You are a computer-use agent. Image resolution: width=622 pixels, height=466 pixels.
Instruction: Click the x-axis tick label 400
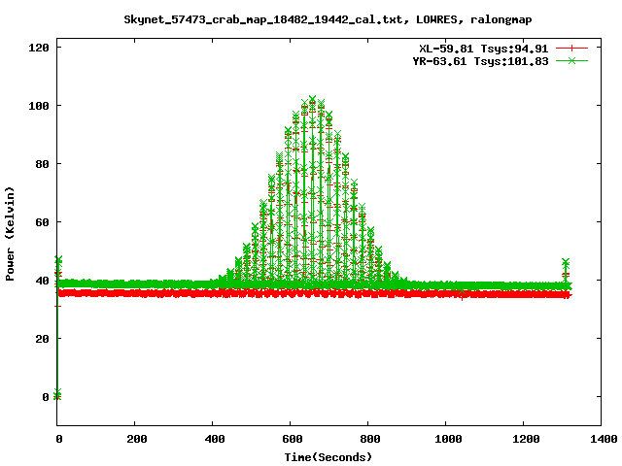(x=215, y=439)
